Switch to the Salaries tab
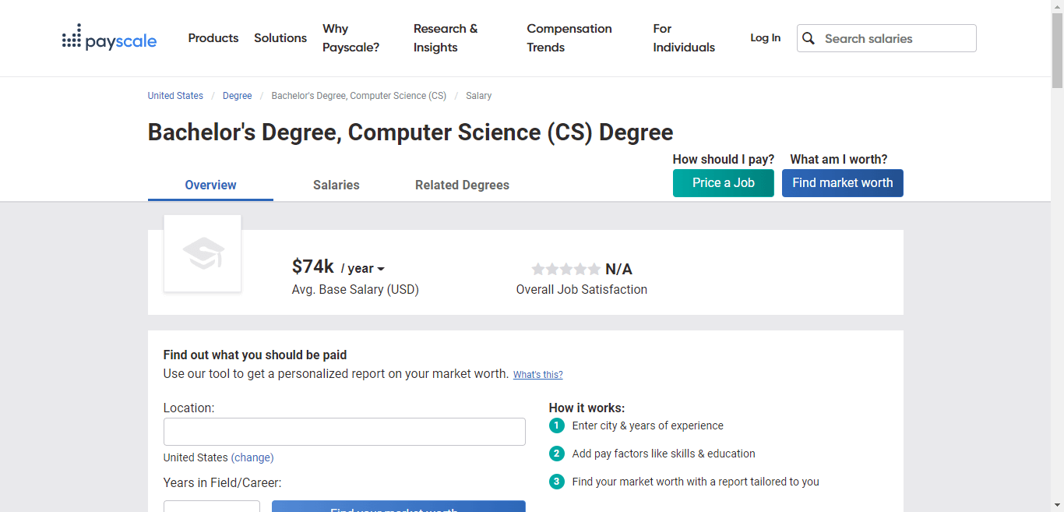 tap(336, 185)
